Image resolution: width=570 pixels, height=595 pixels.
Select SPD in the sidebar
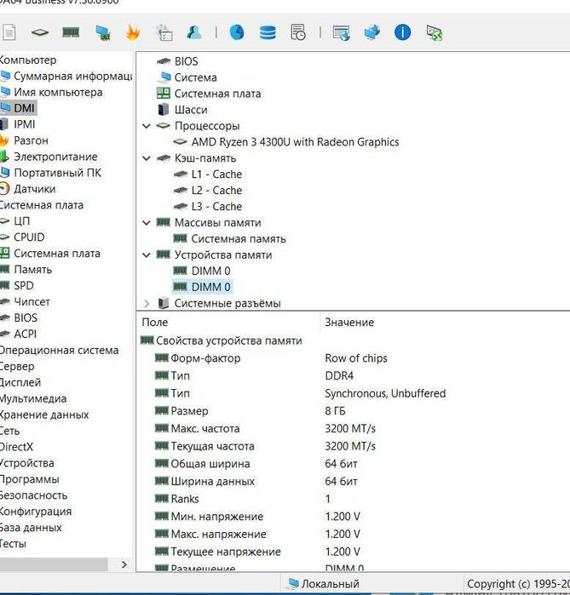tap(24, 285)
